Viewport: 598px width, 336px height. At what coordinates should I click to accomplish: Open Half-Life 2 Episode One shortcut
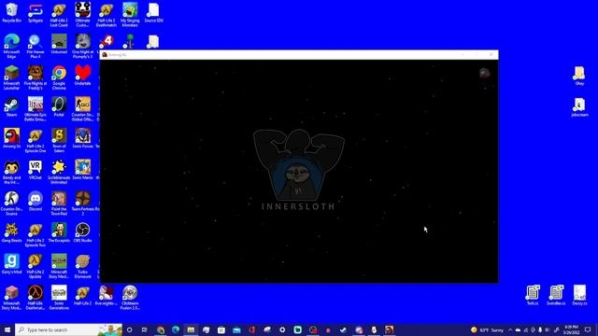pyautogui.click(x=36, y=141)
